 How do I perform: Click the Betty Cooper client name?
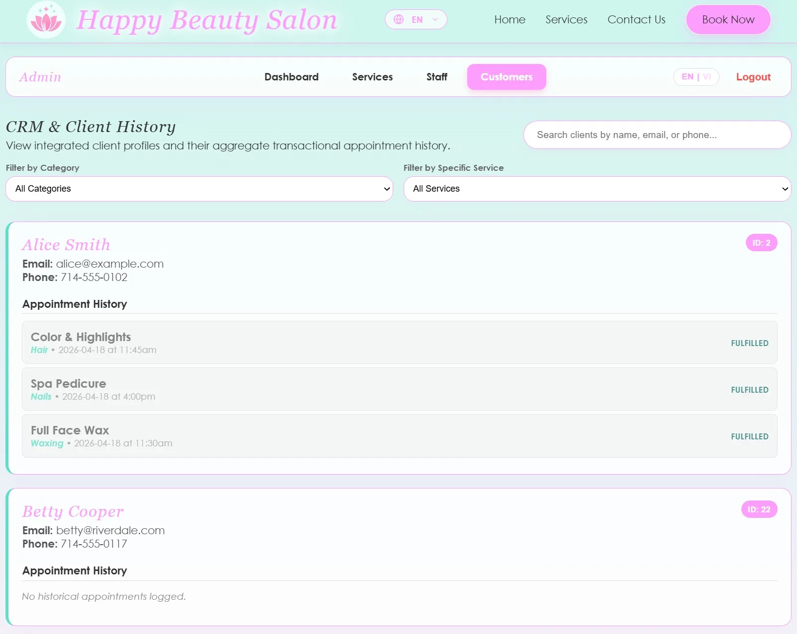(x=73, y=511)
